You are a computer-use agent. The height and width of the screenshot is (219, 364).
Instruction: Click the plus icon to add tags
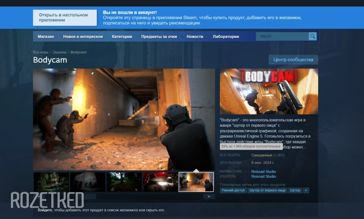click(x=306, y=190)
